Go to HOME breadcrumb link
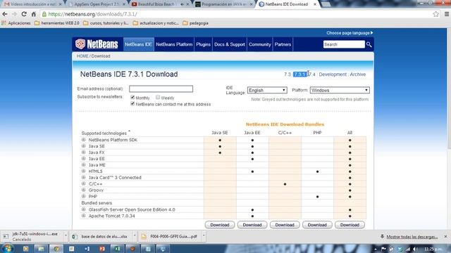The height and width of the screenshot is (253, 451). click(x=82, y=56)
